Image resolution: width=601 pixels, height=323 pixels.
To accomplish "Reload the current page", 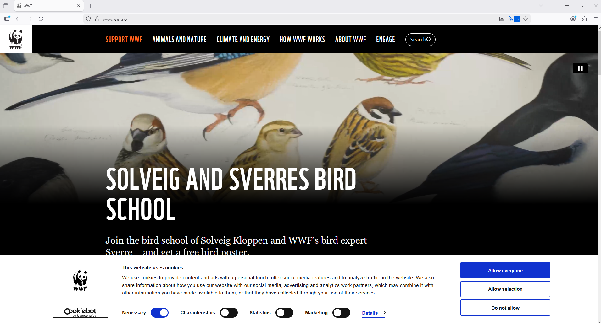I will click(41, 19).
